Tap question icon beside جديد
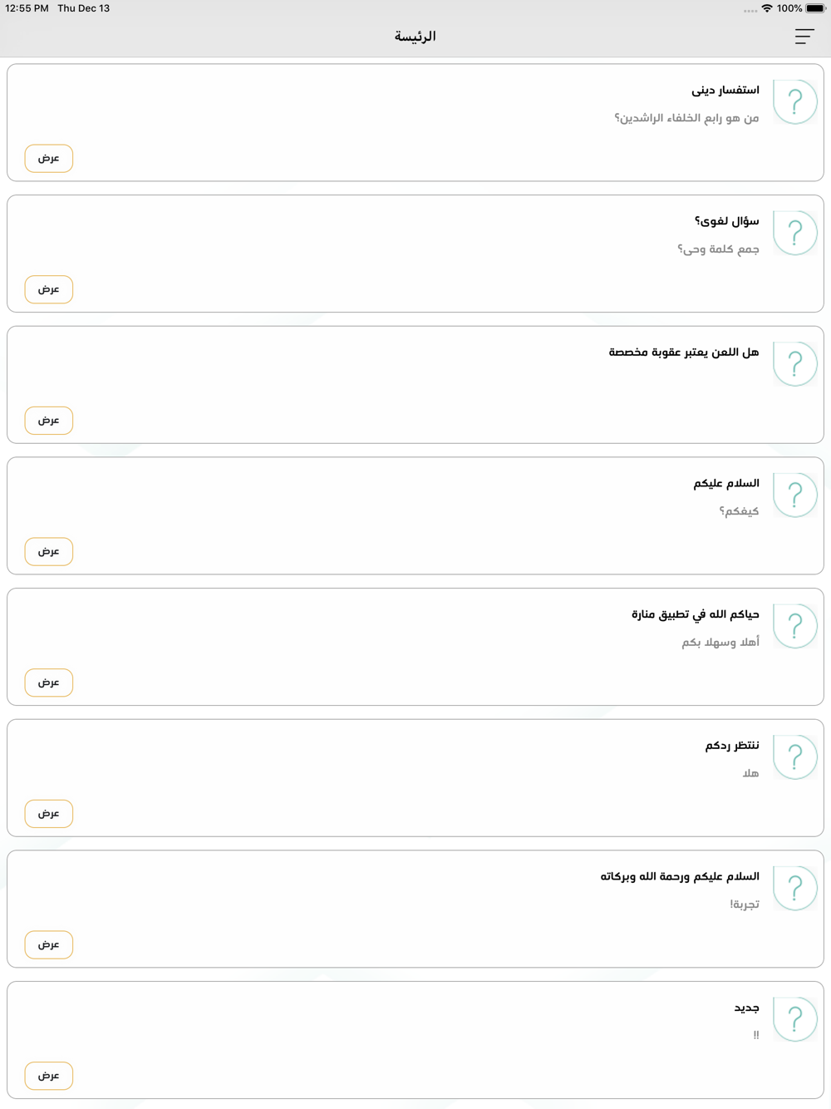The height and width of the screenshot is (1109, 831). click(x=794, y=1019)
